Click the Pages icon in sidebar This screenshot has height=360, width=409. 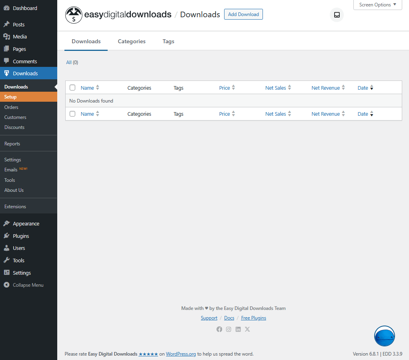(6, 49)
